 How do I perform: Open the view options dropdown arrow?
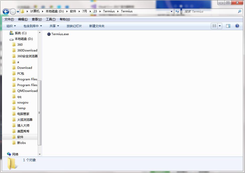tap(220, 26)
